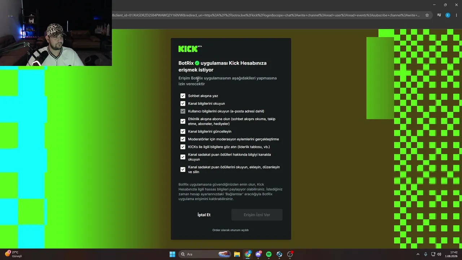Click the green Kick logo

190,49
